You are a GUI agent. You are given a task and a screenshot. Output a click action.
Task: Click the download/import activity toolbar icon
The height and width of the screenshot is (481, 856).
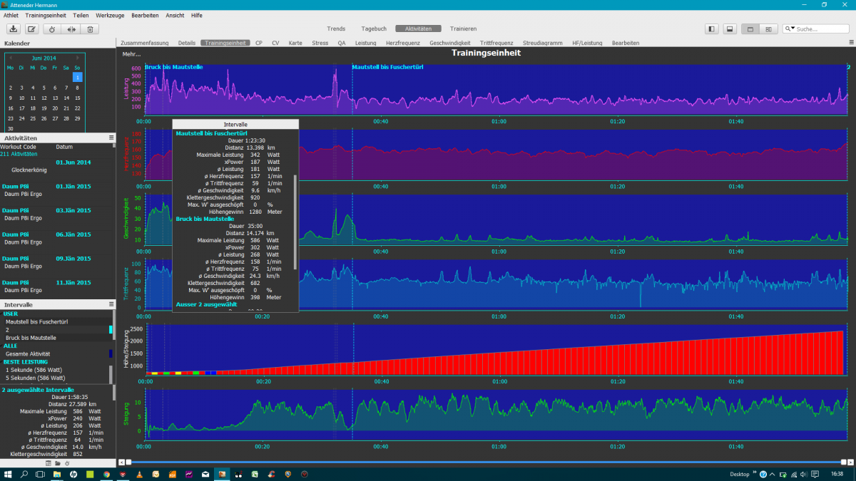point(14,29)
